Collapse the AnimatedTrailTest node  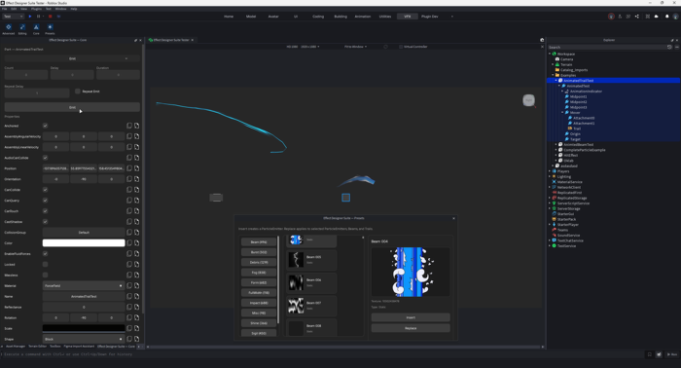(x=556, y=81)
